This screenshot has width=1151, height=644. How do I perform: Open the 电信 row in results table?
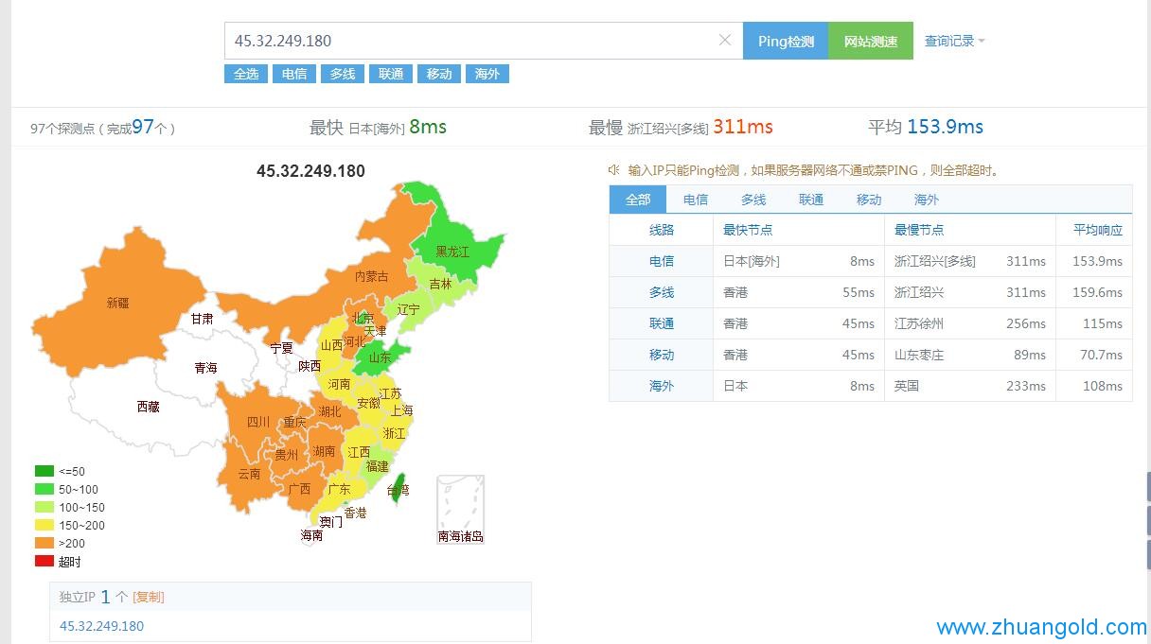click(x=662, y=261)
